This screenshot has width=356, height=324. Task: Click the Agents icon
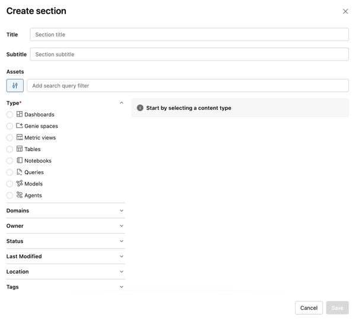[20, 195]
